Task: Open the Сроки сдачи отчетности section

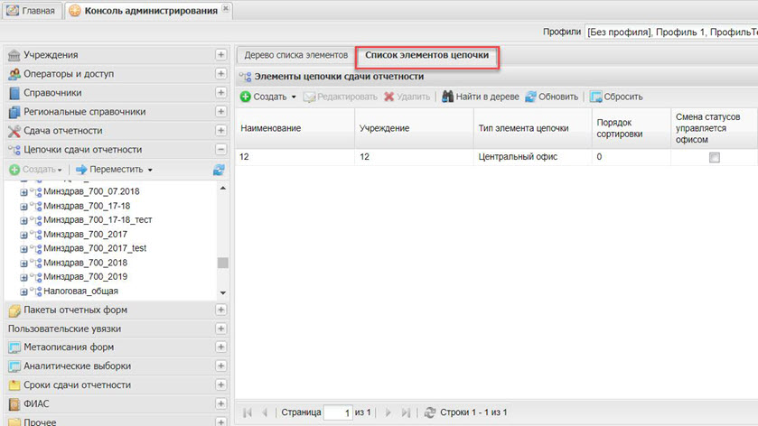Action: click(77, 384)
